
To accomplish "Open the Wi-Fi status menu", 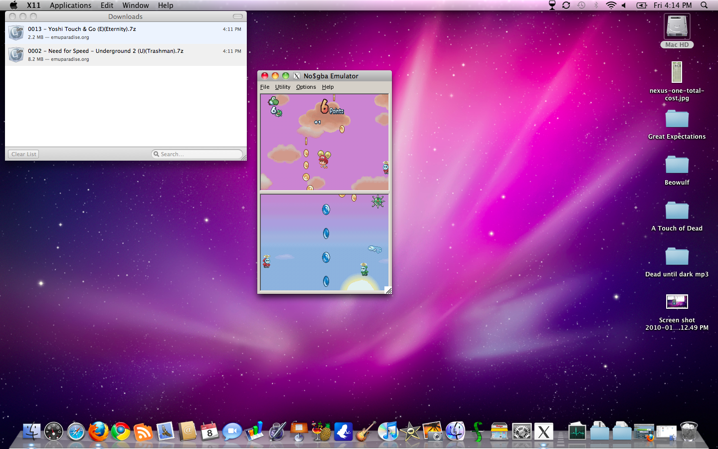I will (611, 5).
